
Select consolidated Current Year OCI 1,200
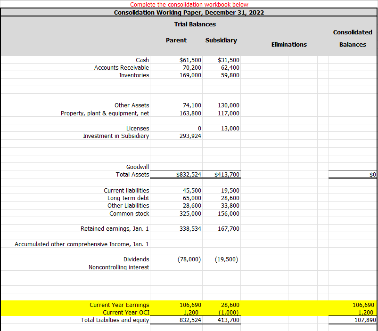coord(365,313)
